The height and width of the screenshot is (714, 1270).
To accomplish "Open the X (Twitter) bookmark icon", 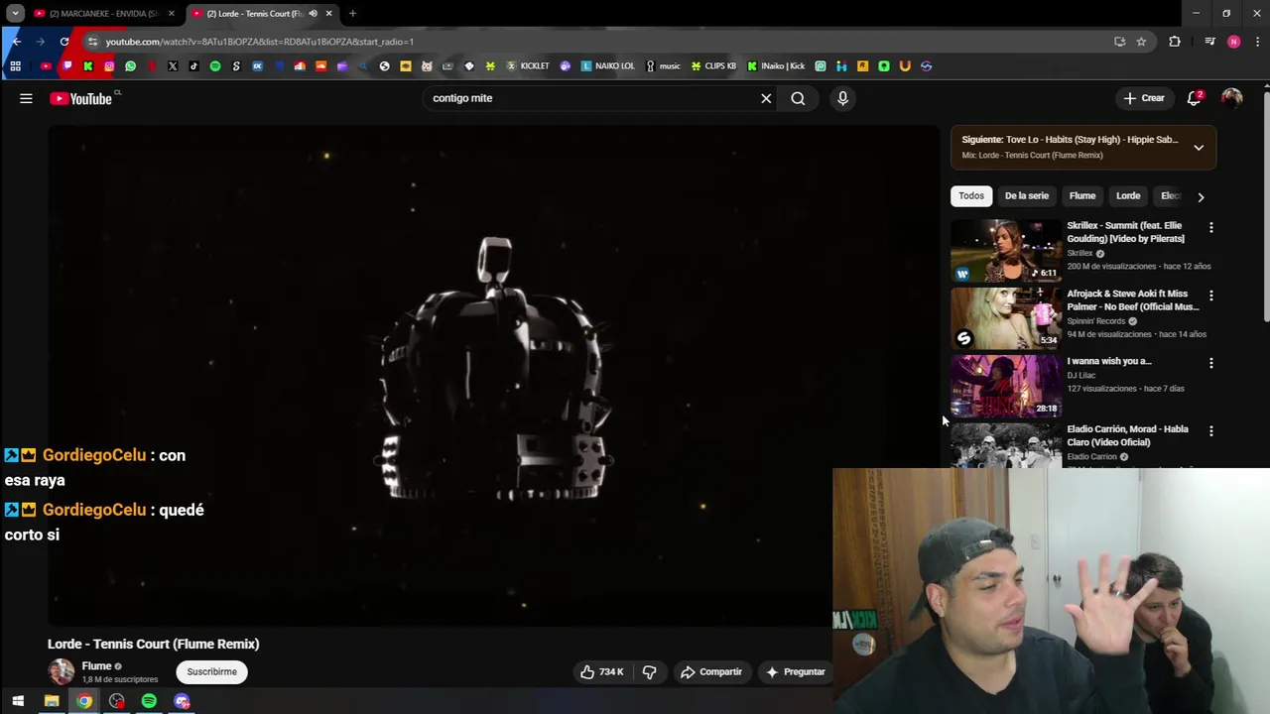I will (x=173, y=66).
